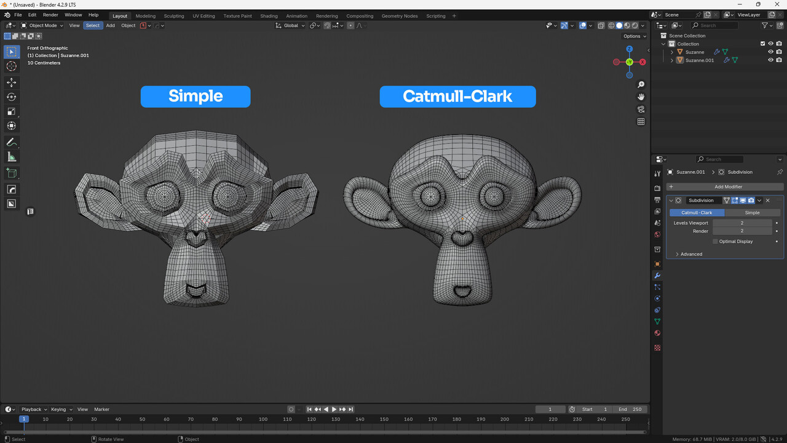Viewport: 787px width, 443px height.
Task: Select the Scale tool
Action: 12,111
